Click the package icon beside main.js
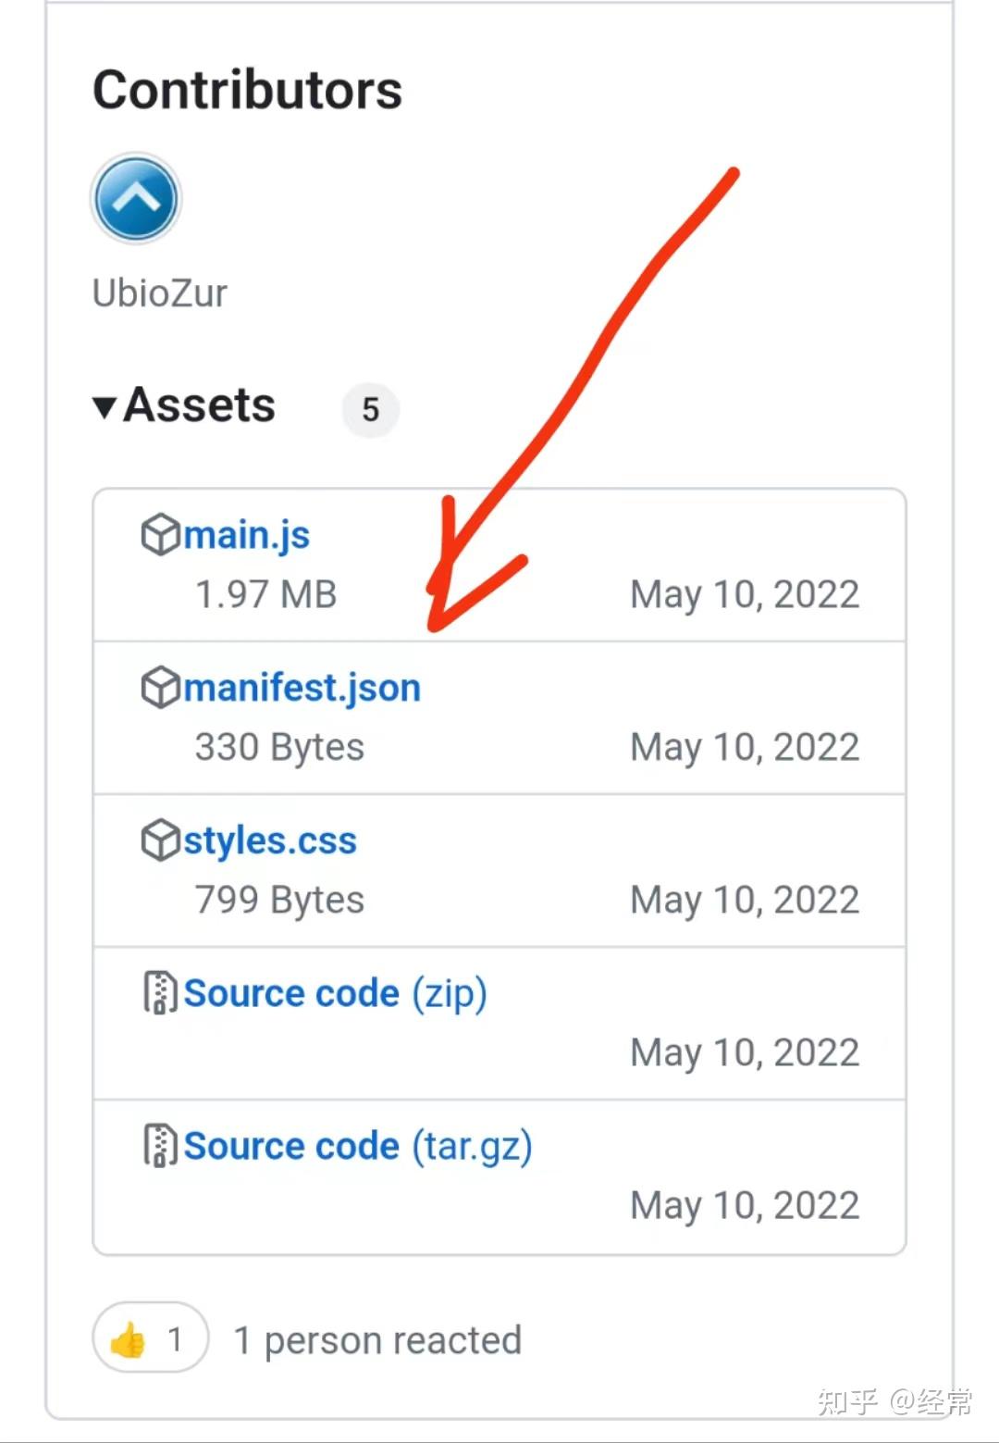 159,535
